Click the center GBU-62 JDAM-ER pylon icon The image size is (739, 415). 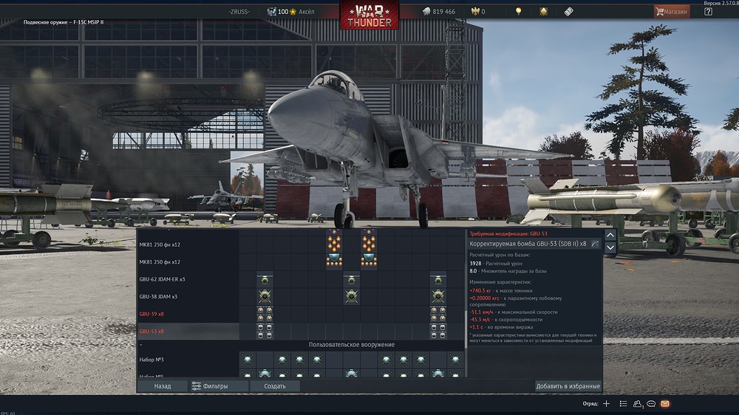352,281
